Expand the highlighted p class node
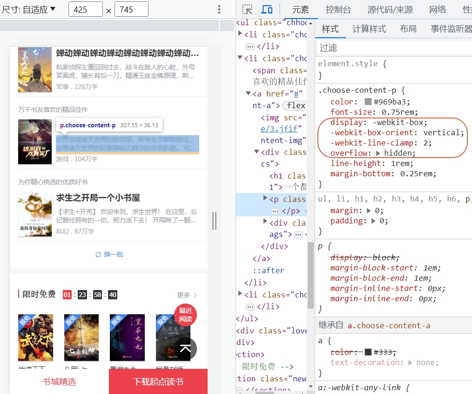 (x=265, y=198)
